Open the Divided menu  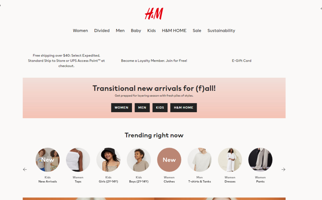tap(102, 30)
